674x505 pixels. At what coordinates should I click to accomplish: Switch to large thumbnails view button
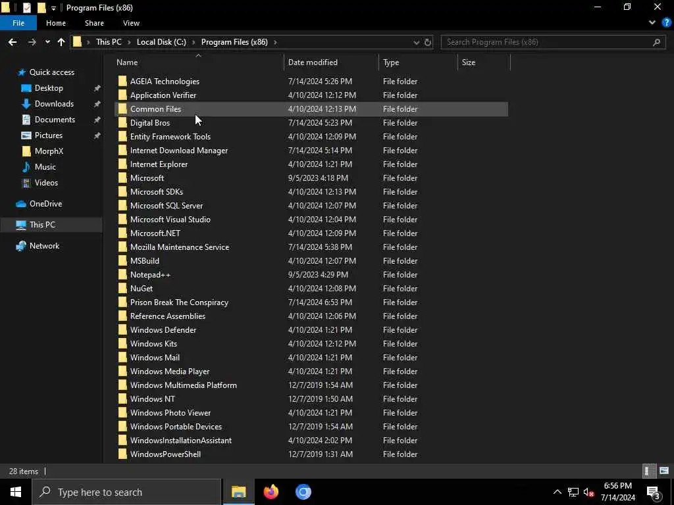point(664,471)
